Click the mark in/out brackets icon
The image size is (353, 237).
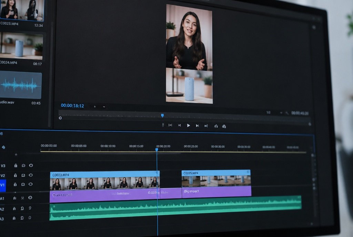pos(170,125)
